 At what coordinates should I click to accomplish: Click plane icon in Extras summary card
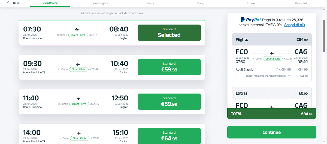click(x=272, y=107)
